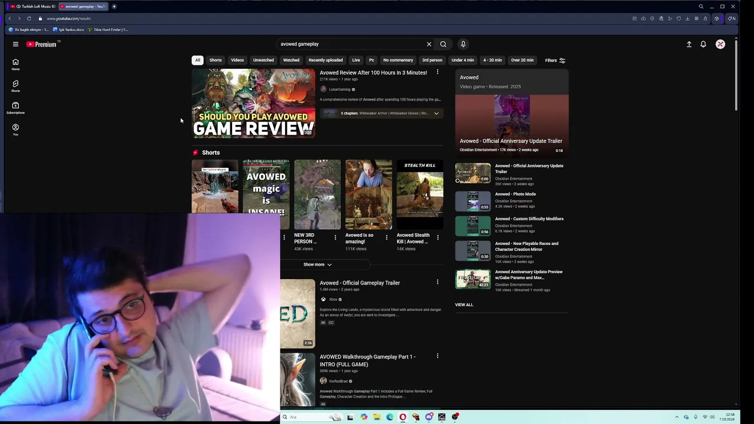Select the Under 4 min chip
The height and width of the screenshot is (424, 754).
point(462,60)
